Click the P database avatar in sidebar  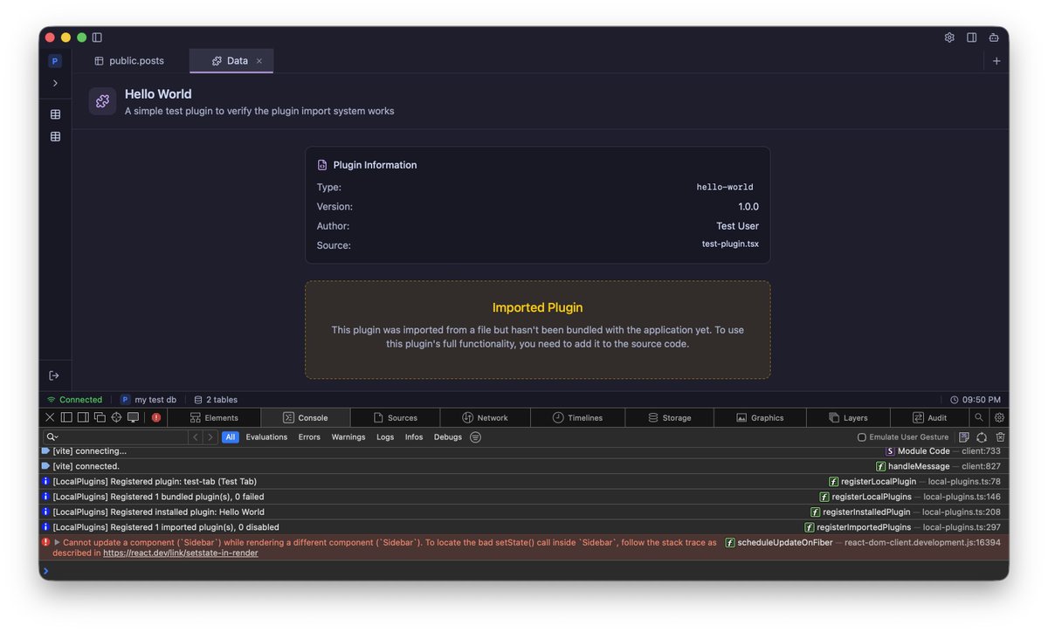pos(55,61)
